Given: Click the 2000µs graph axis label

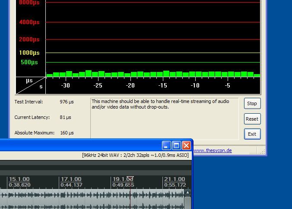Looking at the screenshot, I should (x=29, y=39).
